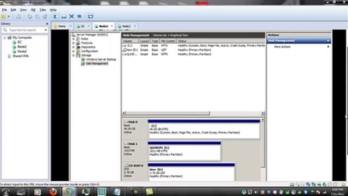This screenshot has width=348, height=196.
Task: Open the library search filter dropdown
Action: 46,30
